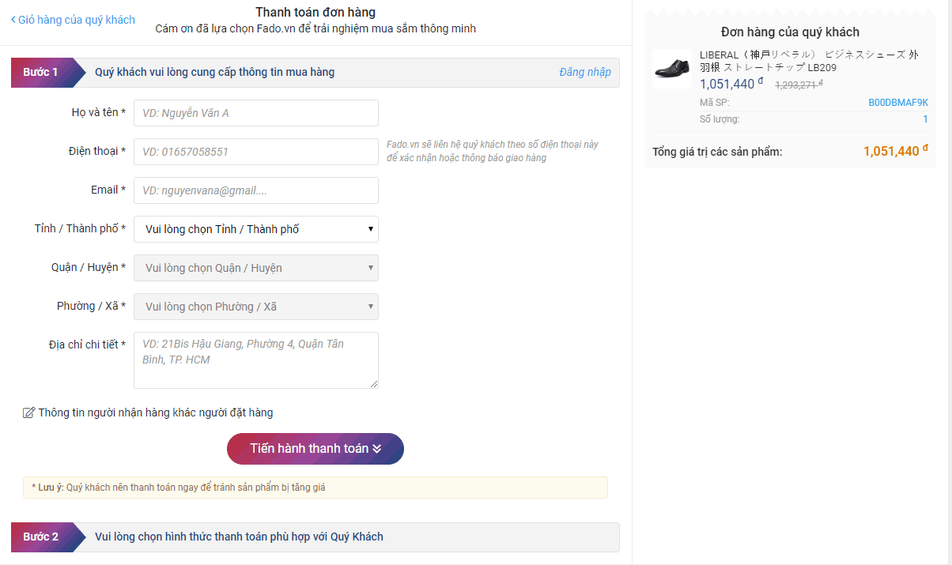This screenshot has width=952, height=565.
Task: Expand the Quận / Huyện dropdown
Action: (256, 268)
